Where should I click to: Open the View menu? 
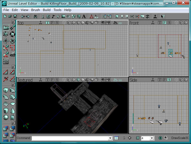pos(25,10)
